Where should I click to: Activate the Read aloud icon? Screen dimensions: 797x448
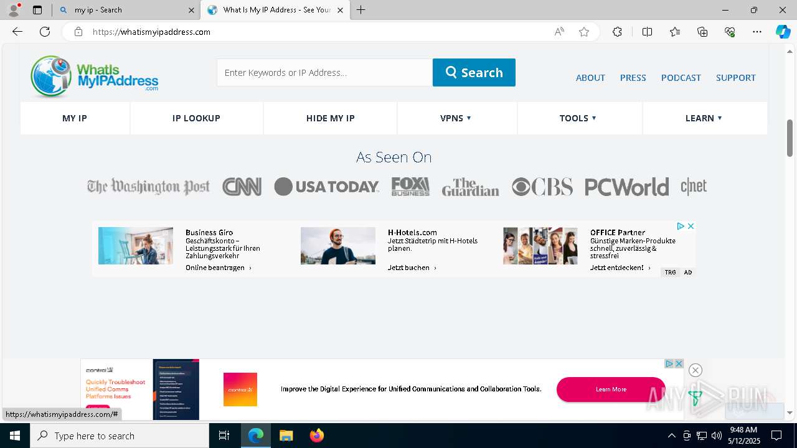coord(559,32)
